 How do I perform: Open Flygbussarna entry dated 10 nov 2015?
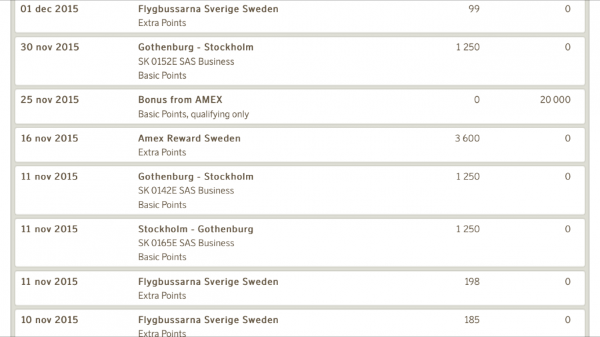(208, 320)
